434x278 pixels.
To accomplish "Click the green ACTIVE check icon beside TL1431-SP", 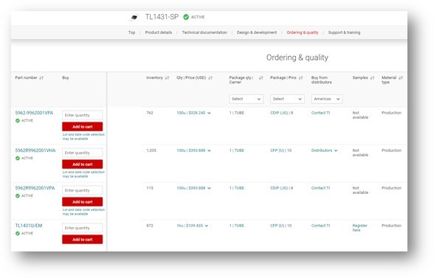I will coord(186,17).
